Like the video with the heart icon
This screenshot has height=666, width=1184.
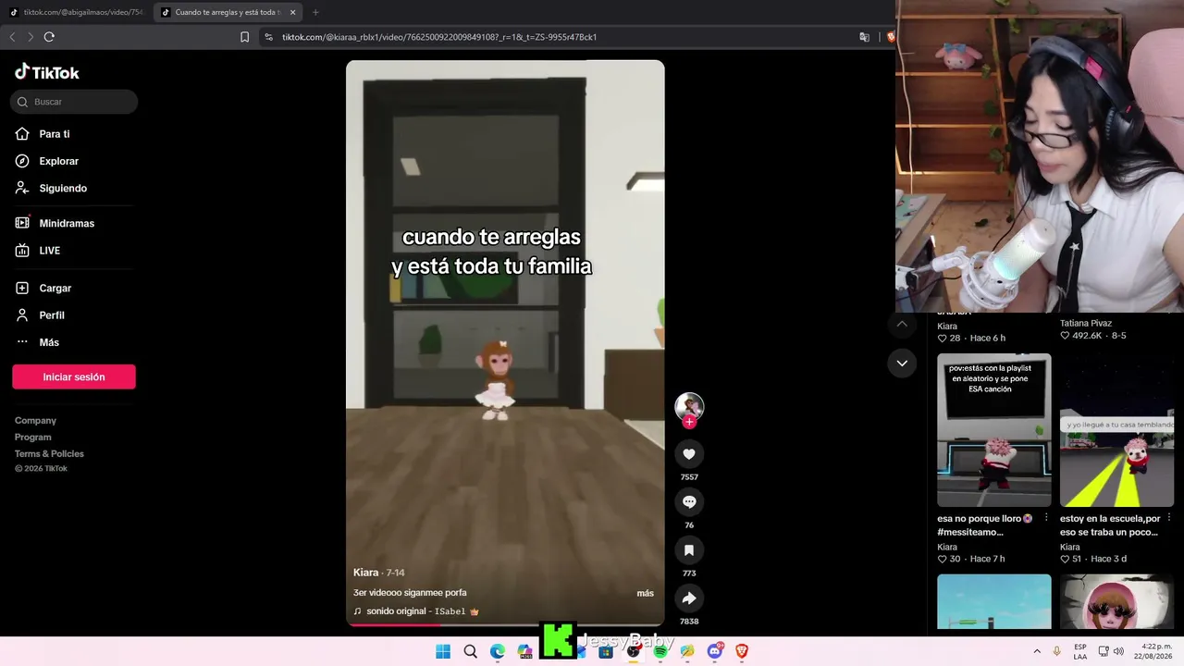coord(689,453)
